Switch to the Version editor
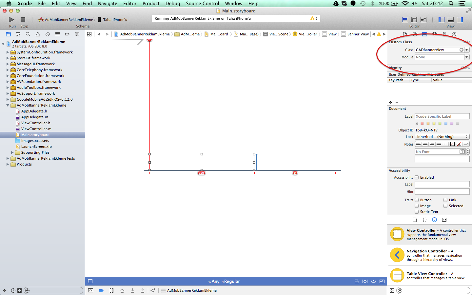The height and width of the screenshot is (295, 472). pos(423,20)
